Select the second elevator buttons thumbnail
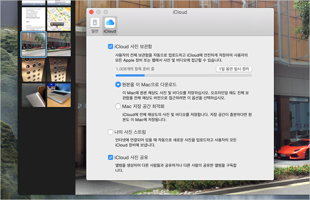Viewport: 310px width, 200px height. click(59, 70)
